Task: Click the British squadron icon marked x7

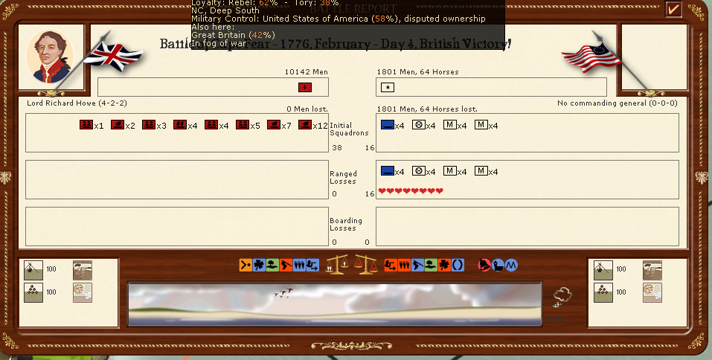Action: pos(273,125)
